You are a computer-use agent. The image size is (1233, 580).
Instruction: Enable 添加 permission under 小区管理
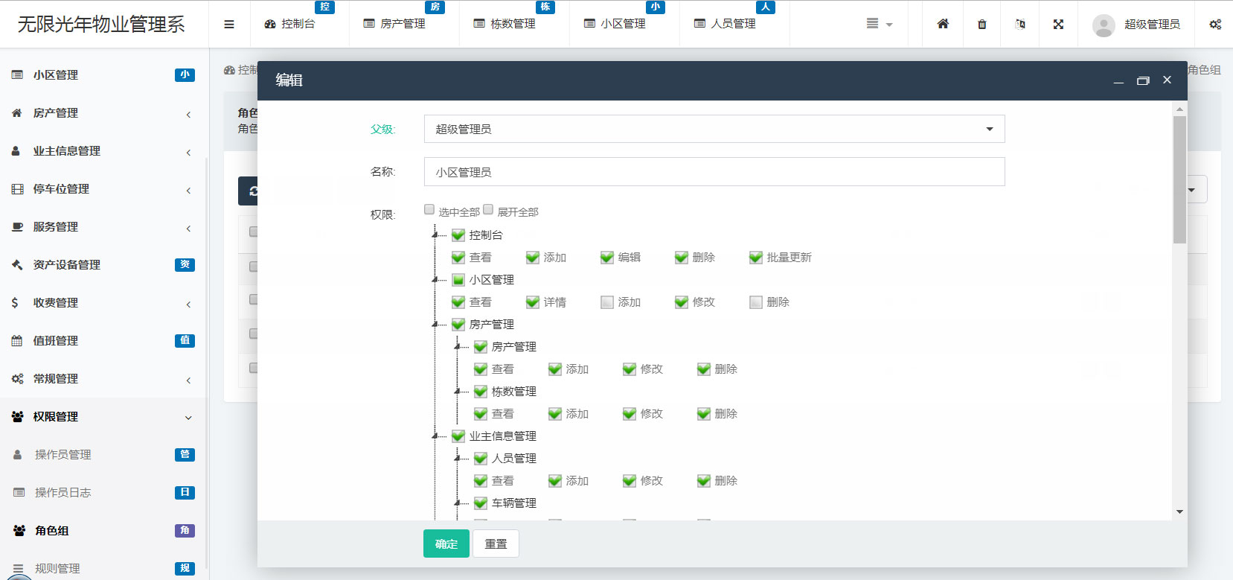(x=607, y=302)
